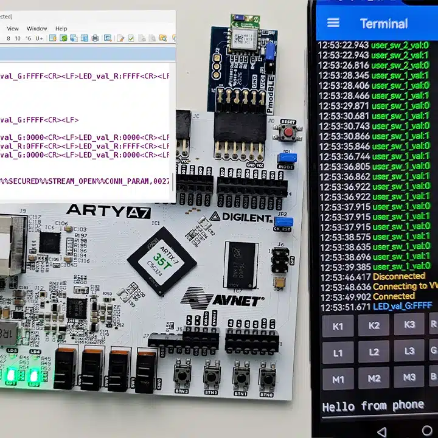Tap the Android back navigation triangle

coord(381,431)
